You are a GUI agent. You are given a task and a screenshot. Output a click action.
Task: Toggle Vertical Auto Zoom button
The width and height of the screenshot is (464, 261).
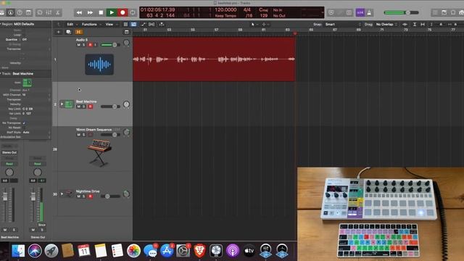coord(415,24)
